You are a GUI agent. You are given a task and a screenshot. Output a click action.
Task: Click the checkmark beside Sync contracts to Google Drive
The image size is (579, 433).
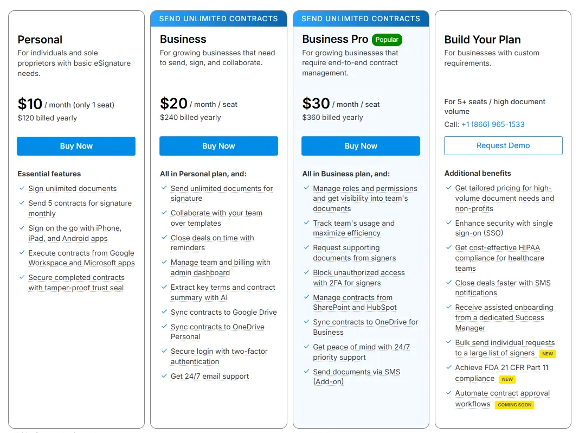164,313
